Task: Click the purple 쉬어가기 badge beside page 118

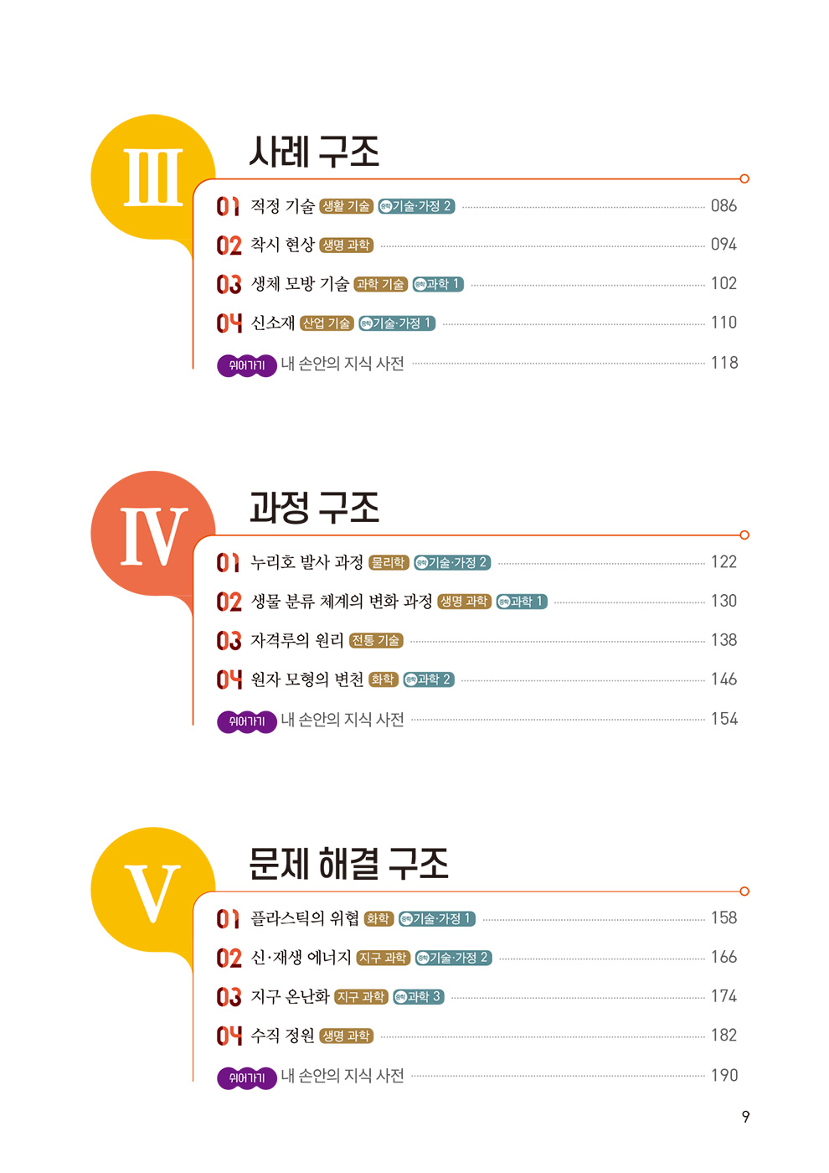Action: coord(246,365)
